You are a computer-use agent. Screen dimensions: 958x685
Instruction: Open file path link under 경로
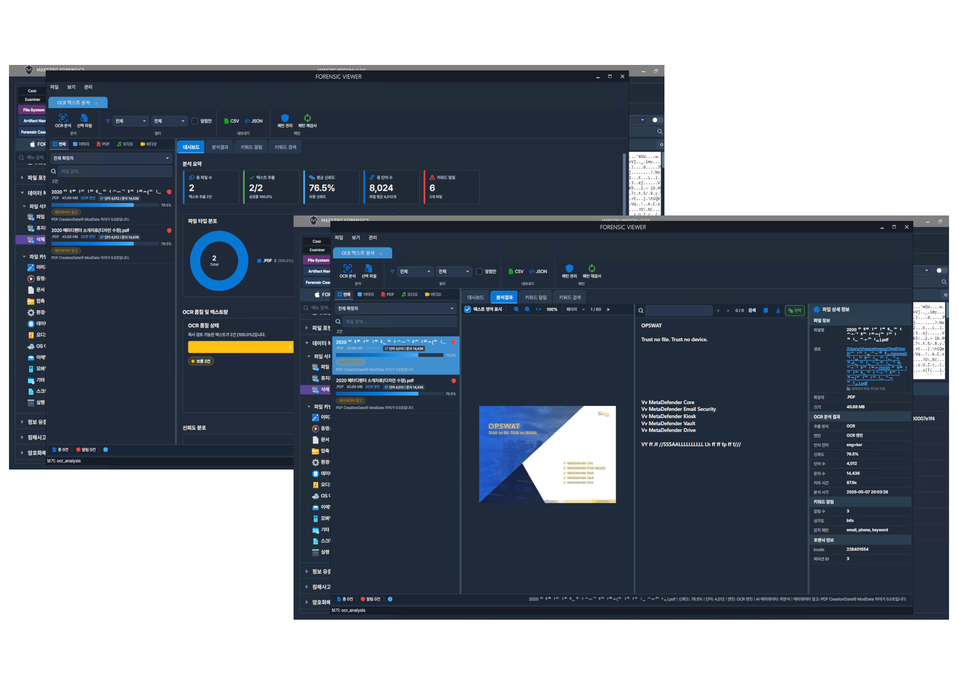876,366
